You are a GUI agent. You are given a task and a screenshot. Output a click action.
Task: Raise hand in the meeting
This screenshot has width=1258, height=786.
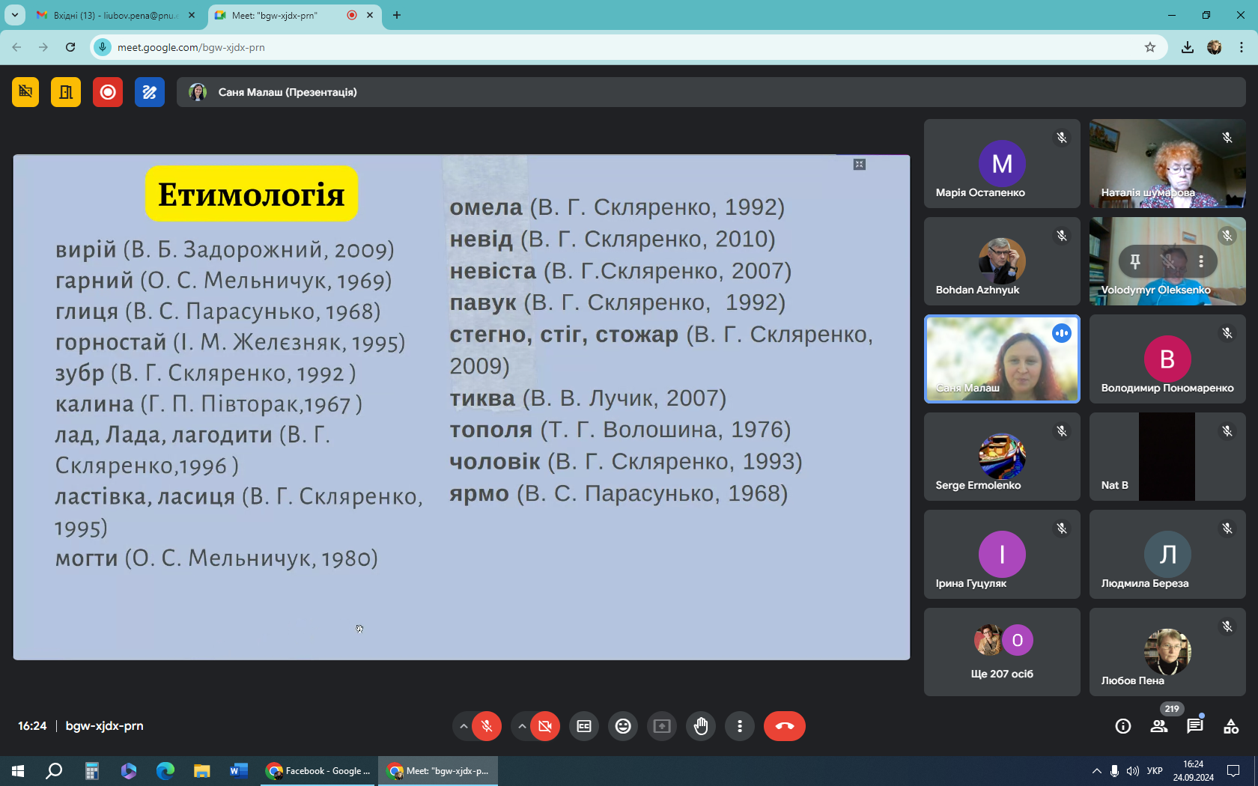701,726
